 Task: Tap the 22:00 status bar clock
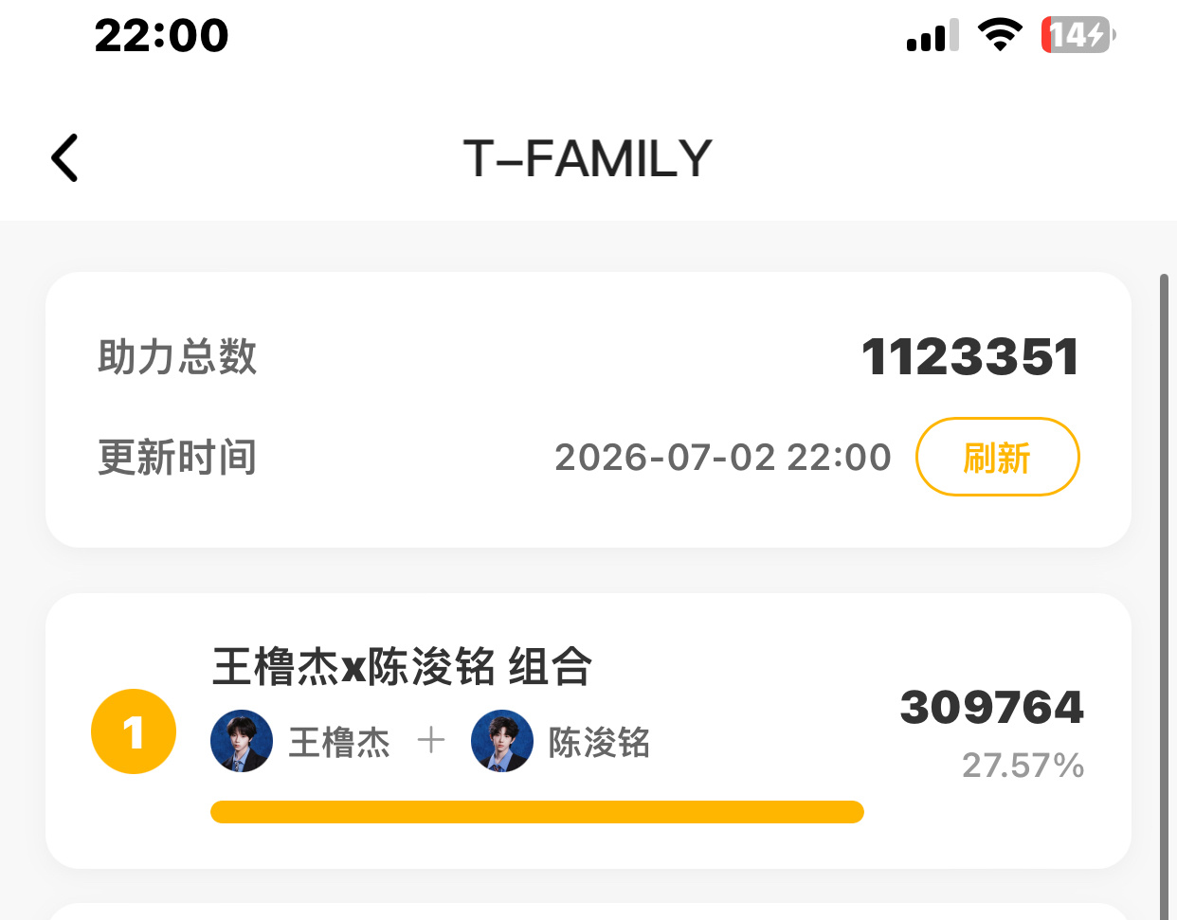[x=162, y=36]
